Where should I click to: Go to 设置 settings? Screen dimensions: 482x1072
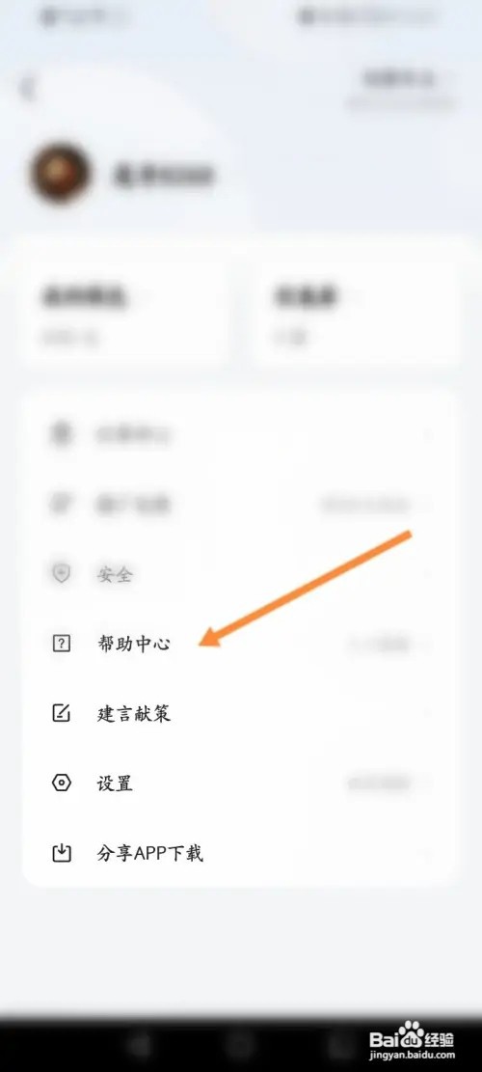(241, 783)
